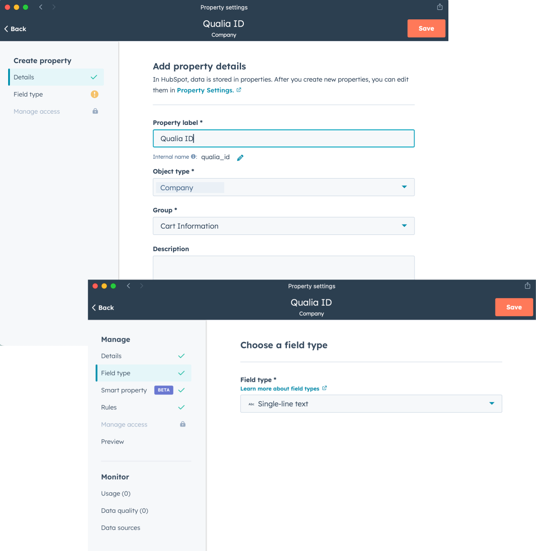Image resolution: width=536 pixels, height=551 pixels.
Task: Click the warning icon next to Field type
Action: [x=94, y=94]
